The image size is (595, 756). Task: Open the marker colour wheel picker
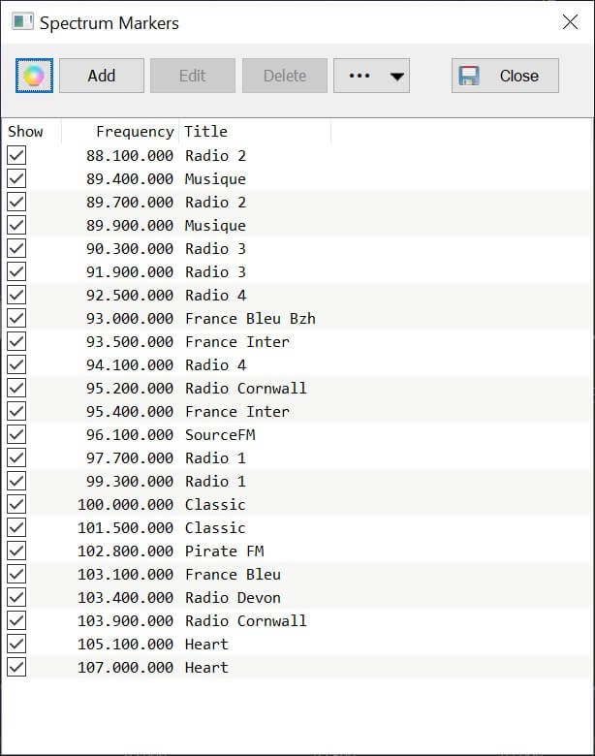pos(34,76)
